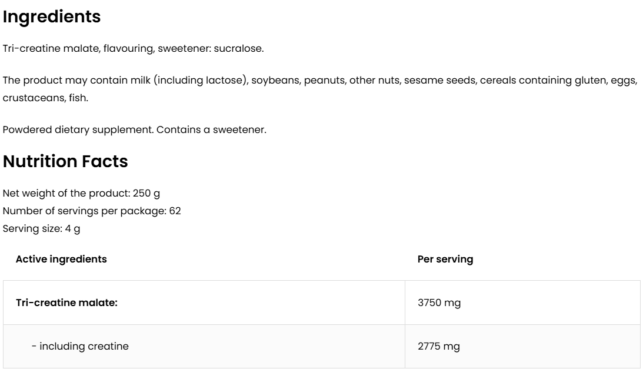Image resolution: width=643 pixels, height=372 pixels.
Task: Click the net weight 250 g line
Action: (x=81, y=193)
